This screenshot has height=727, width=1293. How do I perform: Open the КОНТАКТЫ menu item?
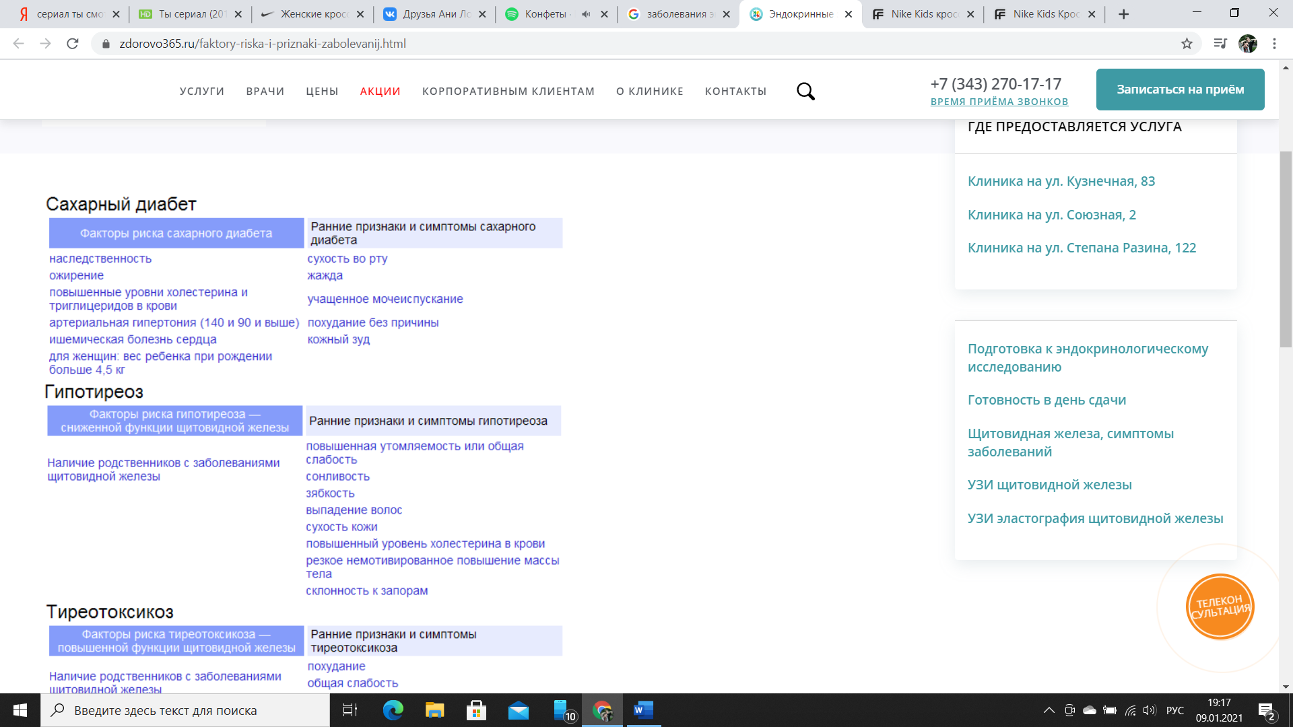point(736,91)
